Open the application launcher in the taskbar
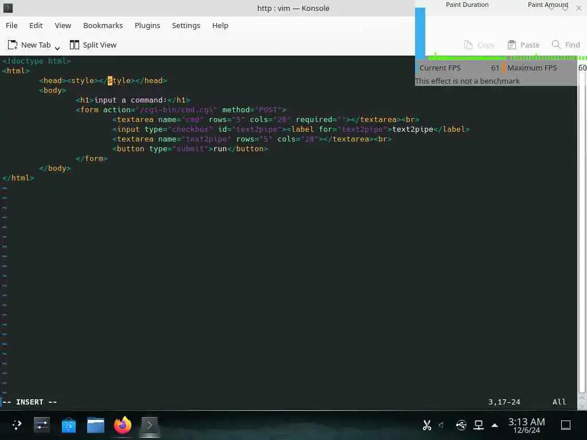This screenshot has height=440, width=587. pos(17,425)
